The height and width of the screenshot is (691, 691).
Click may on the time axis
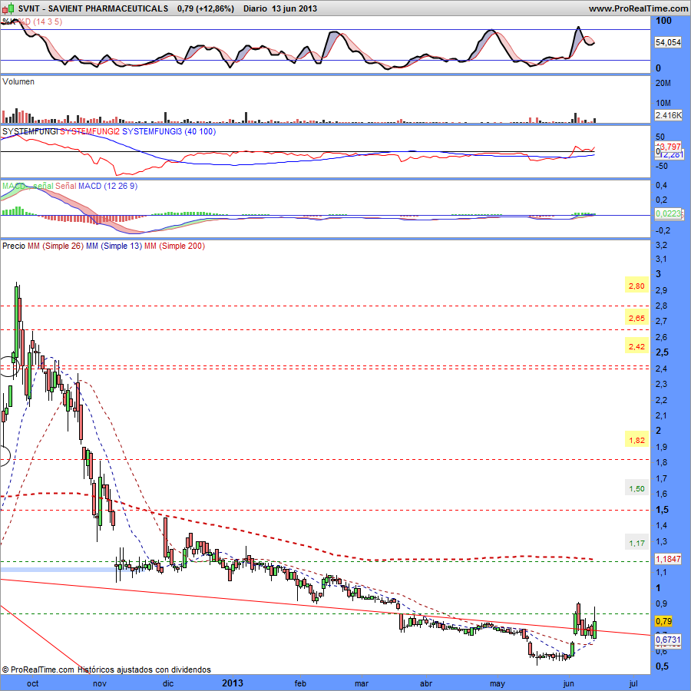click(498, 683)
